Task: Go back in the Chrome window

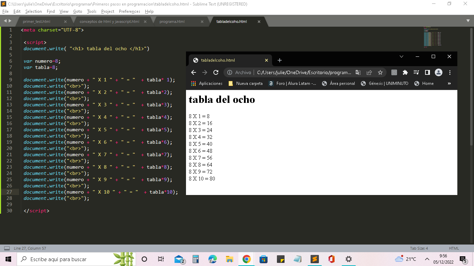Action: pos(194,72)
